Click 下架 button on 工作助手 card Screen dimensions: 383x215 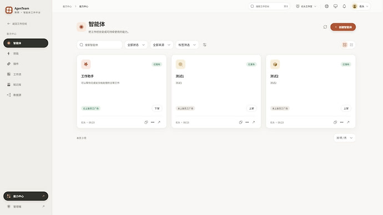click(x=157, y=109)
